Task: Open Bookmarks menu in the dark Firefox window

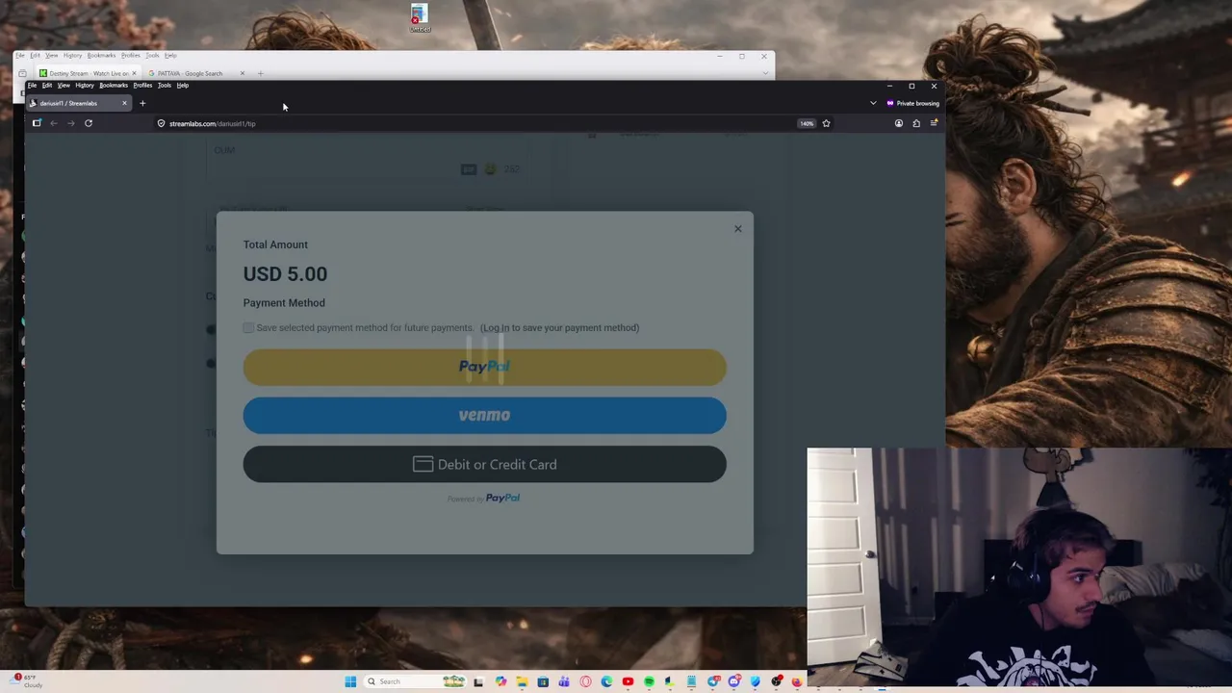Action: [x=114, y=86]
